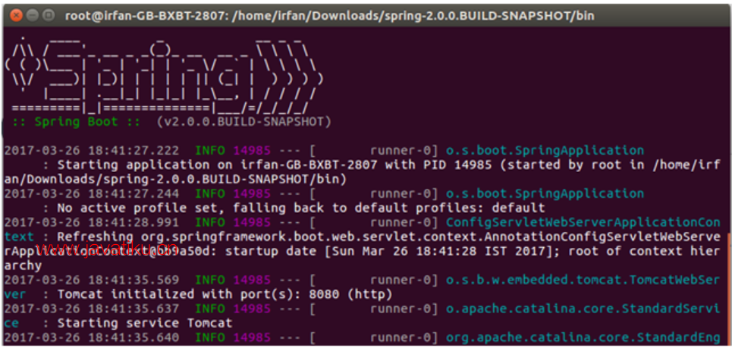Image resolution: width=732 pixels, height=348 pixels.
Task: Click 'org.apache.catalina.core.StandardEng' logger name
Action: tap(583, 337)
